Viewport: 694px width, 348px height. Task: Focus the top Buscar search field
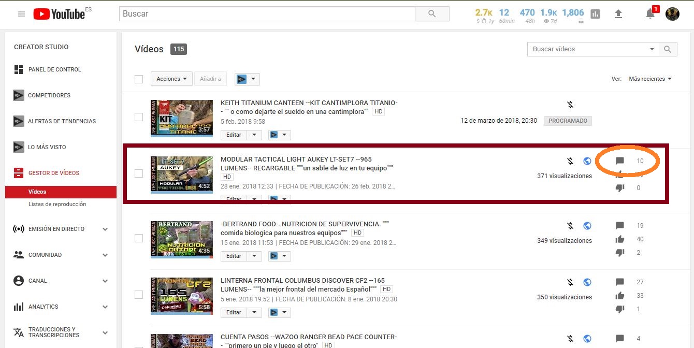click(x=267, y=14)
